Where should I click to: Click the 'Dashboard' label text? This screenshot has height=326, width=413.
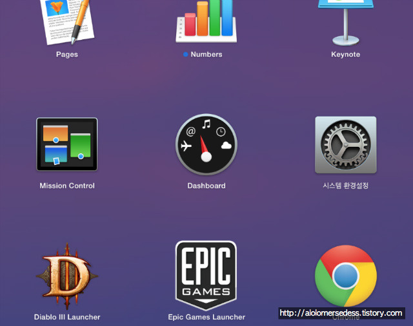pos(206,186)
